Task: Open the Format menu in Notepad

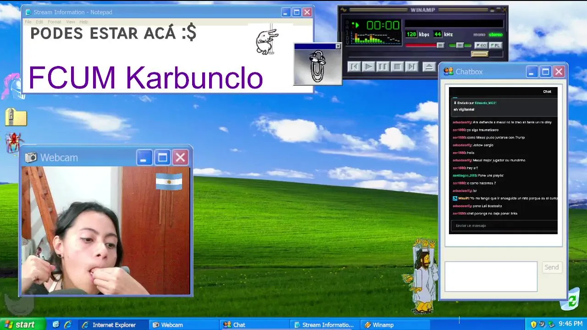Action: (x=54, y=22)
